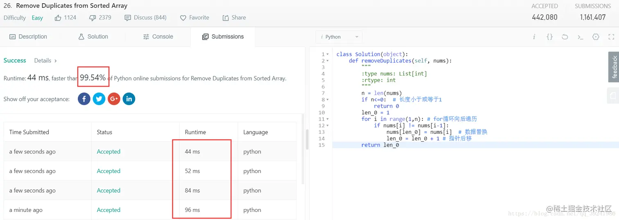Click code line 'n = len(nums)'

click(x=382, y=93)
